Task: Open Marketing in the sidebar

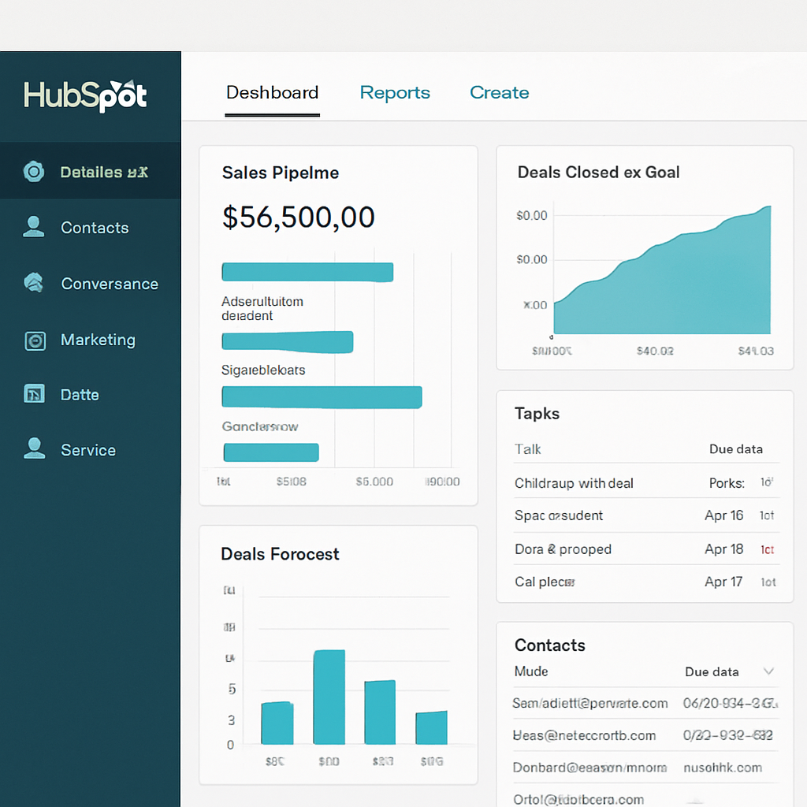Action: pos(90,340)
